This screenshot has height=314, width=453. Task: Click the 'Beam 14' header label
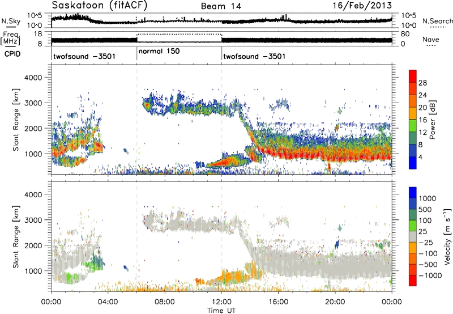[x=221, y=6]
